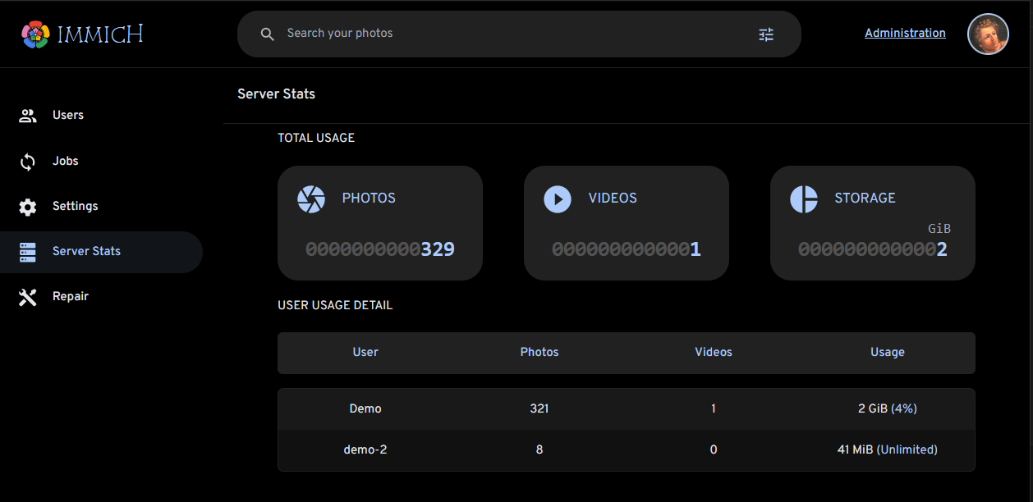Image resolution: width=1033 pixels, height=502 pixels.
Task: Click the (4%) usage link for Demo
Action: tap(903, 408)
